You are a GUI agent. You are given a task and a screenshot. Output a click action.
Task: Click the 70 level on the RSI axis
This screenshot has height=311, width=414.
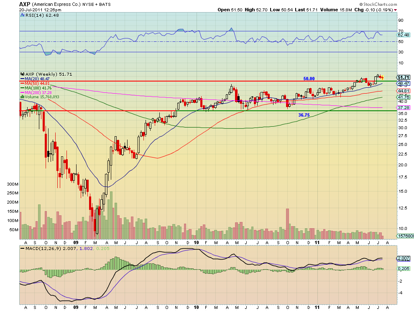tap(401, 31)
